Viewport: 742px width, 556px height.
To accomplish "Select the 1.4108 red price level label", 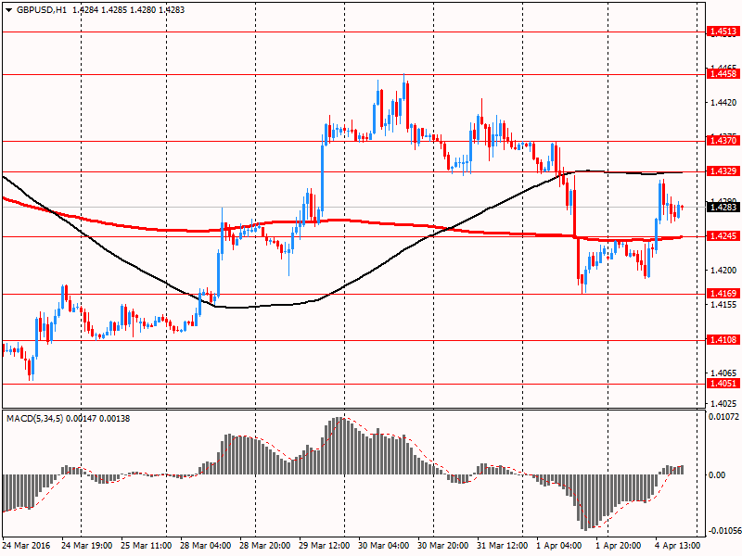I will 723,339.
